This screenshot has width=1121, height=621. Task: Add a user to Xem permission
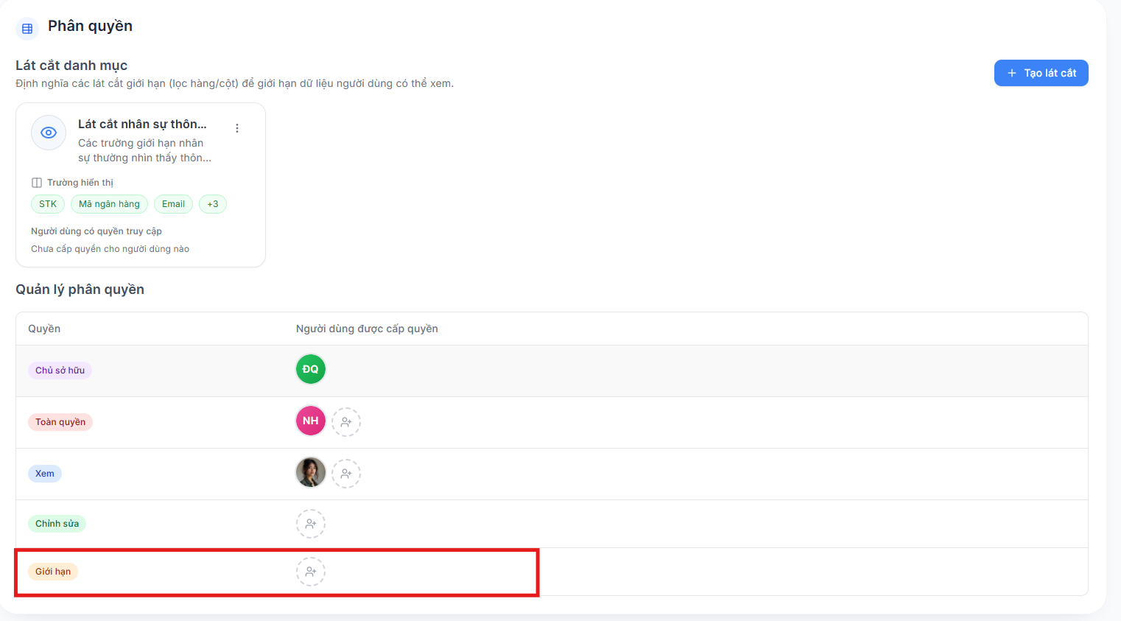click(x=346, y=474)
